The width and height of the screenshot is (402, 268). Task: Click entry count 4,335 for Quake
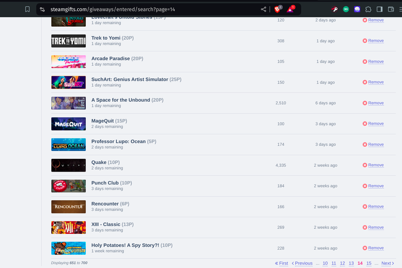click(x=281, y=165)
